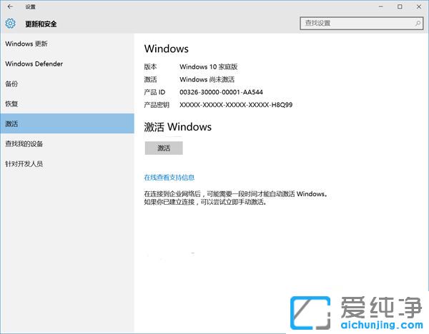The width and height of the screenshot is (429, 334).
Task: Go to the 备份 section
Action: click(11, 83)
